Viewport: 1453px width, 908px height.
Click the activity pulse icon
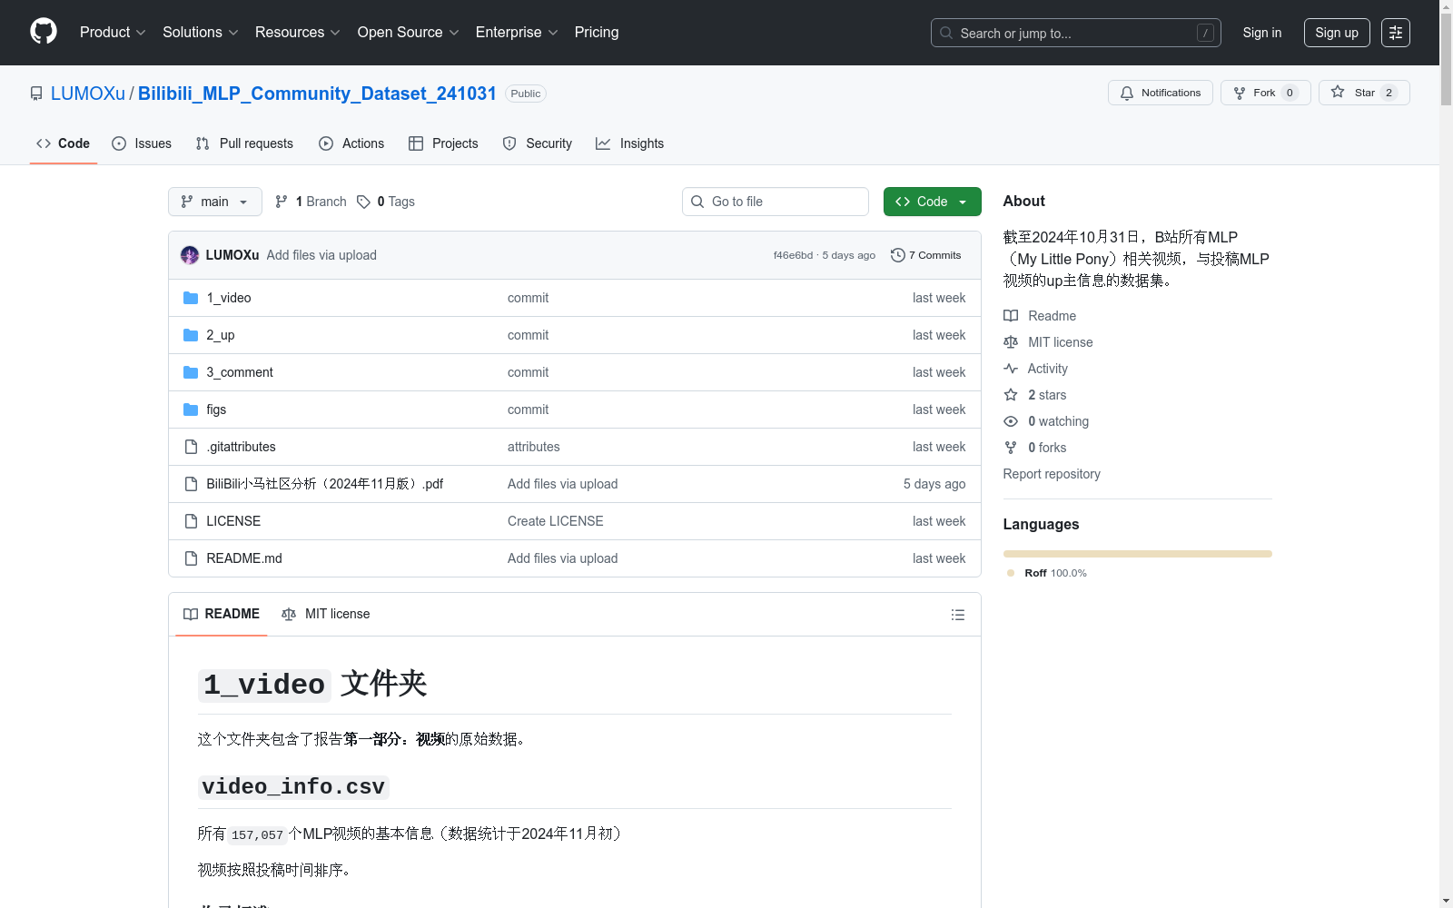1011,369
